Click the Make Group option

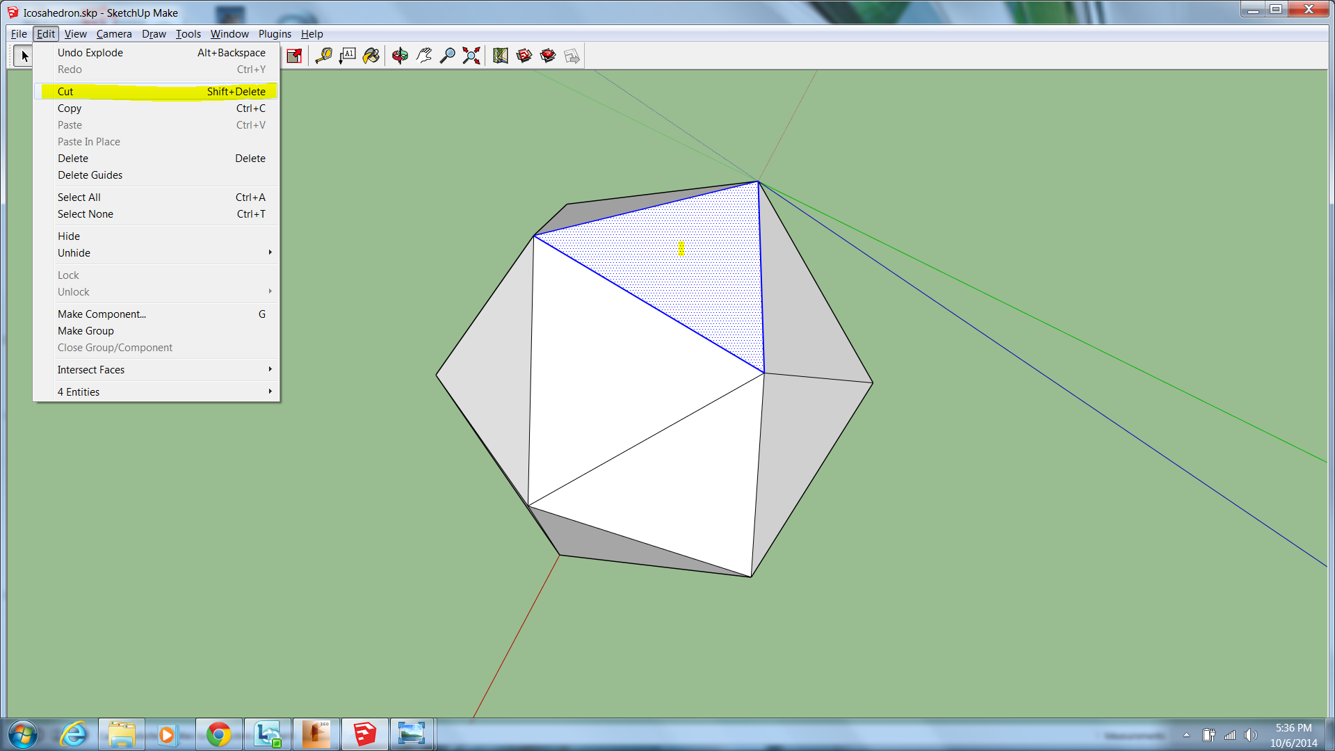(86, 331)
